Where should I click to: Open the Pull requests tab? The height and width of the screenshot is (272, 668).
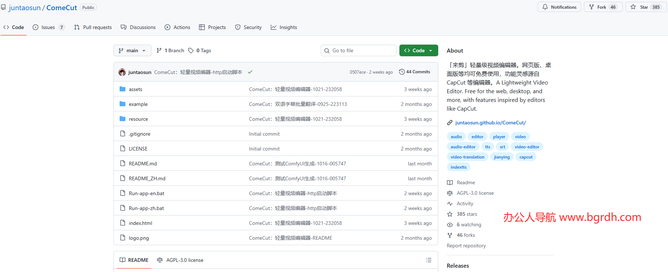coord(93,27)
